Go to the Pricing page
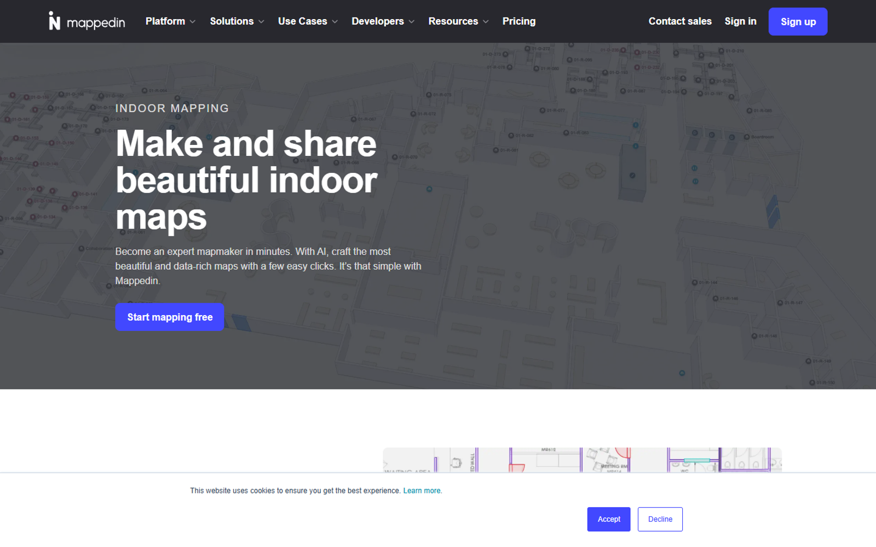 519,21
